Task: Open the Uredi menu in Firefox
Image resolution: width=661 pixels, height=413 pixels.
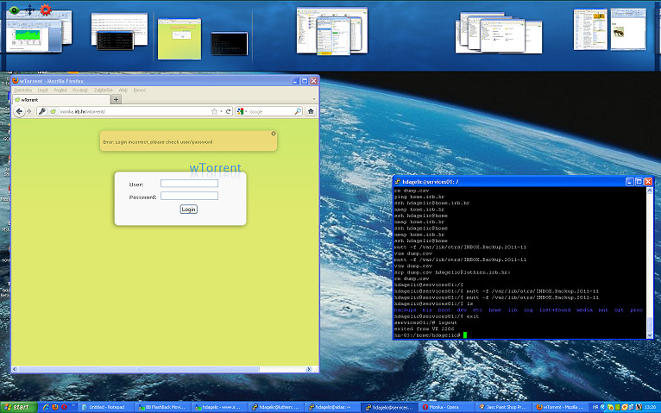Action: tap(42, 90)
